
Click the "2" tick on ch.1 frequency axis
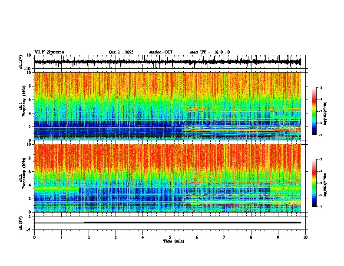coord(30,127)
